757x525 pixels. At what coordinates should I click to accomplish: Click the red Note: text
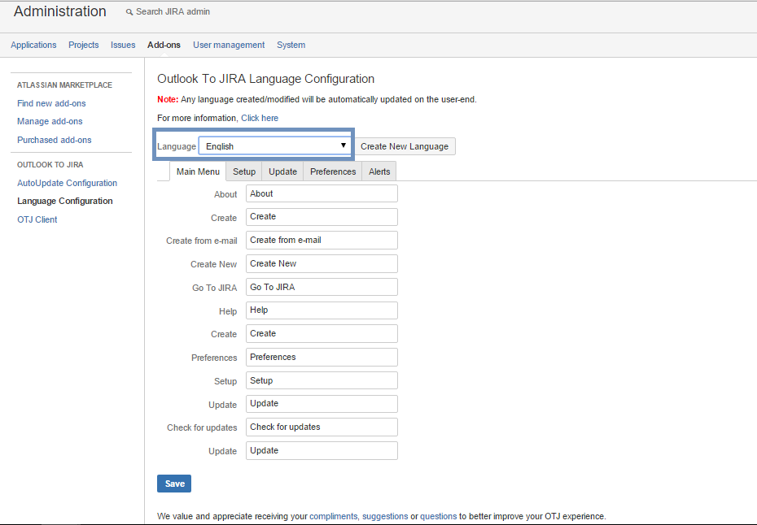point(168,99)
